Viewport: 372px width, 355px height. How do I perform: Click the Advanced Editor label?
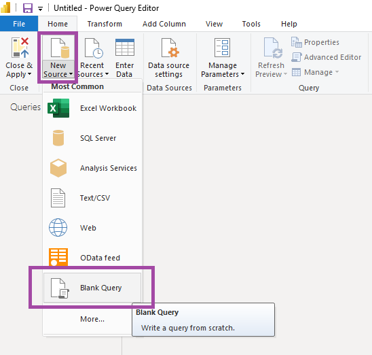[333, 57]
